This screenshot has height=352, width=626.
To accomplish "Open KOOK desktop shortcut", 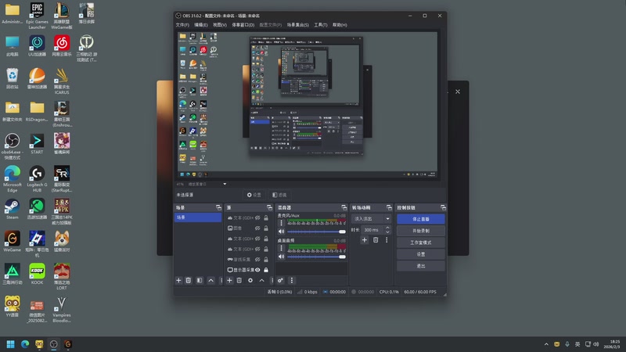I will [37, 274].
